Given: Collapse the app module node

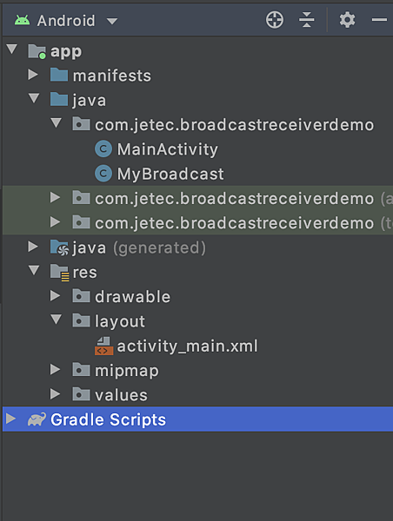Looking at the screenshot, I should click(12, 49).
